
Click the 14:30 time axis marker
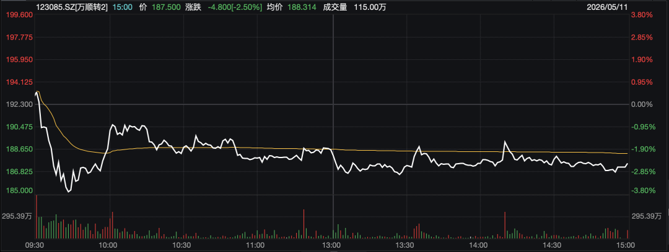tap(552, 245)
